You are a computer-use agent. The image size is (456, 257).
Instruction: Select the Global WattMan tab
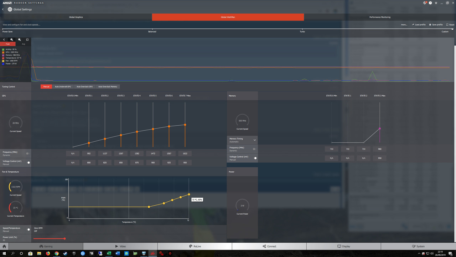pos(228,17)
